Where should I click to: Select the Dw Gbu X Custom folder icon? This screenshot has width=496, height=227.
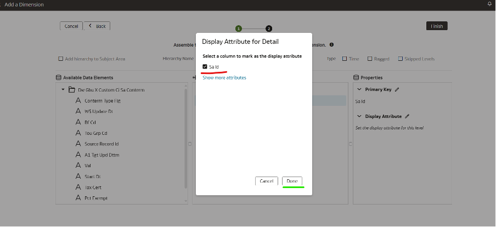coord(72,89)
